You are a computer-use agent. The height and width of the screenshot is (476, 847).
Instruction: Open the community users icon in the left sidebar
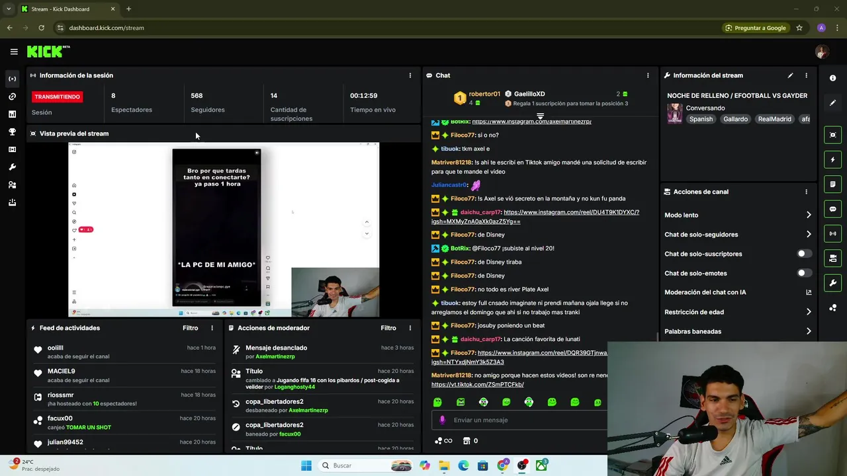point(12,185)
